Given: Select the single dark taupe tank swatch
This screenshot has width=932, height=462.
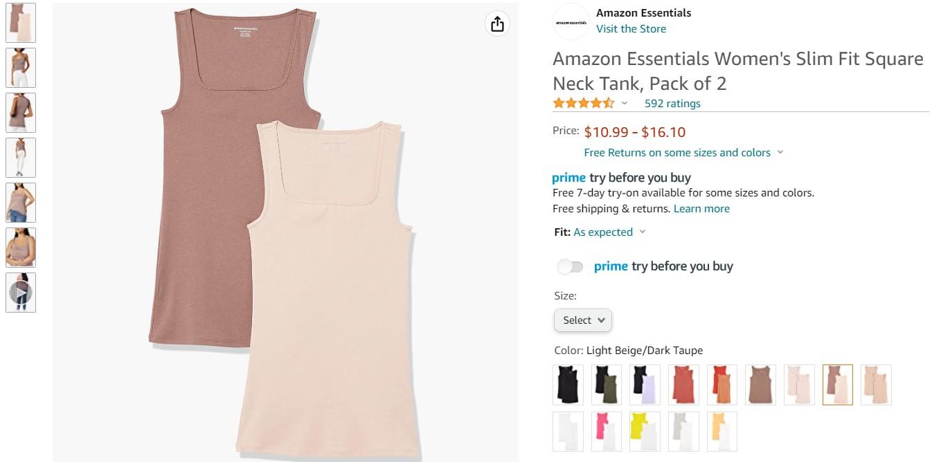Looking at the screenshot, I should pos(760,385).
